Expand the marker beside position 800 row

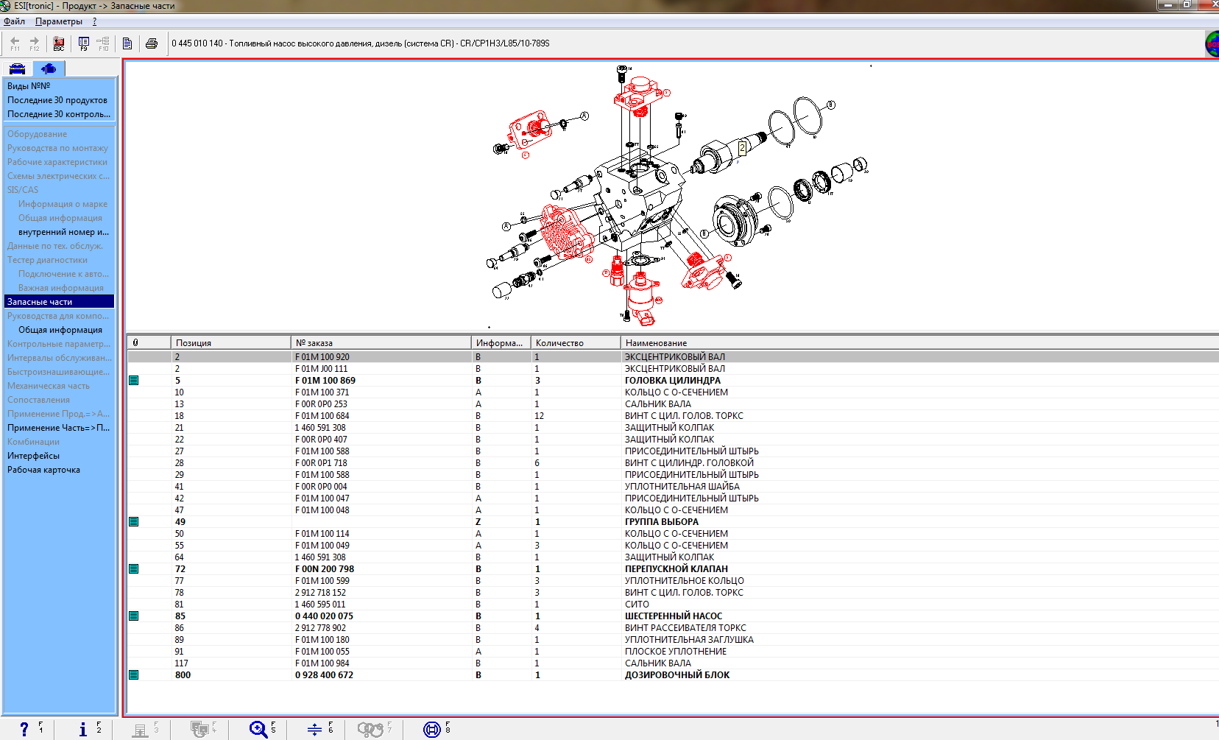(134, 675)
